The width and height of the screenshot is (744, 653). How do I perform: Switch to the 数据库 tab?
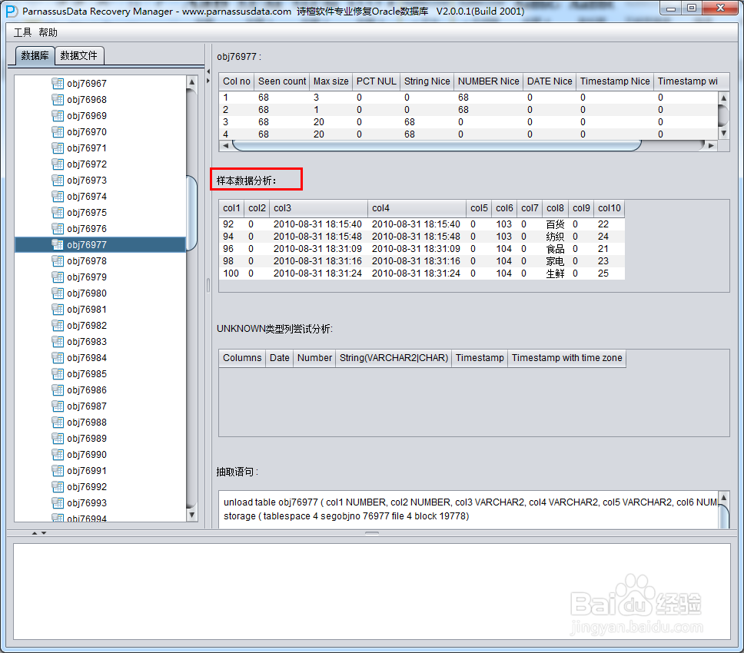click(35, 55)
